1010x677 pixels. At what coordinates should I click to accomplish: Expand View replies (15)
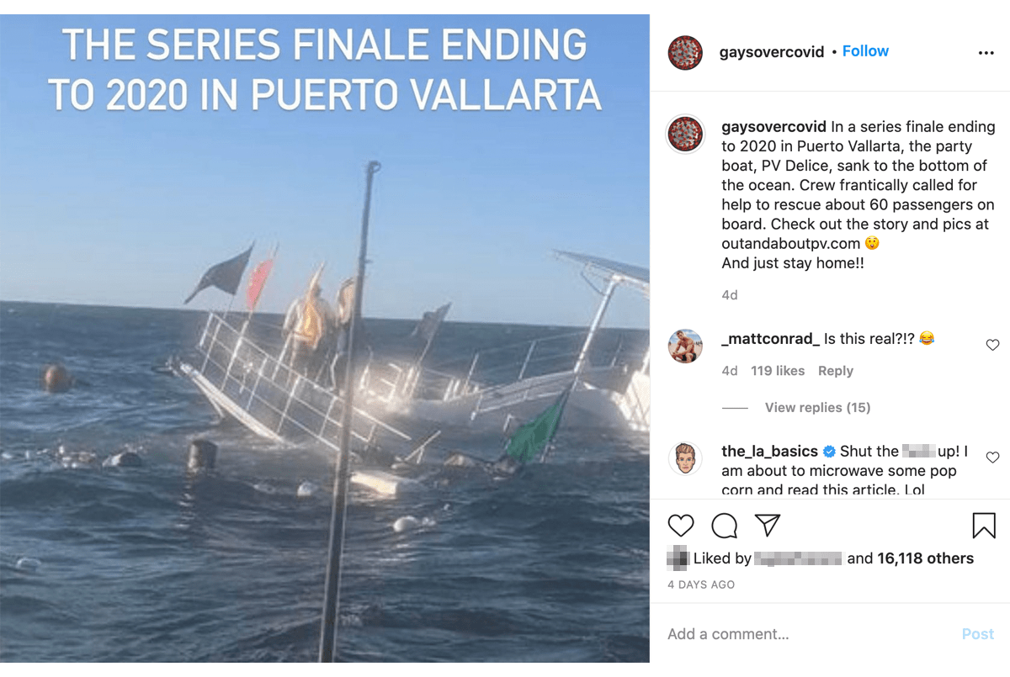point(817,408)
